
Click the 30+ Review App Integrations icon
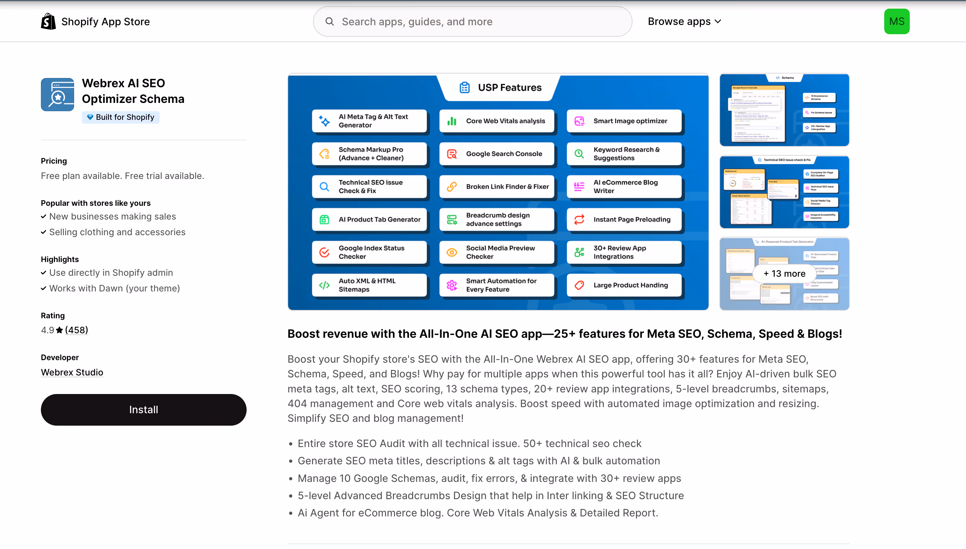(x=579, y=252)
